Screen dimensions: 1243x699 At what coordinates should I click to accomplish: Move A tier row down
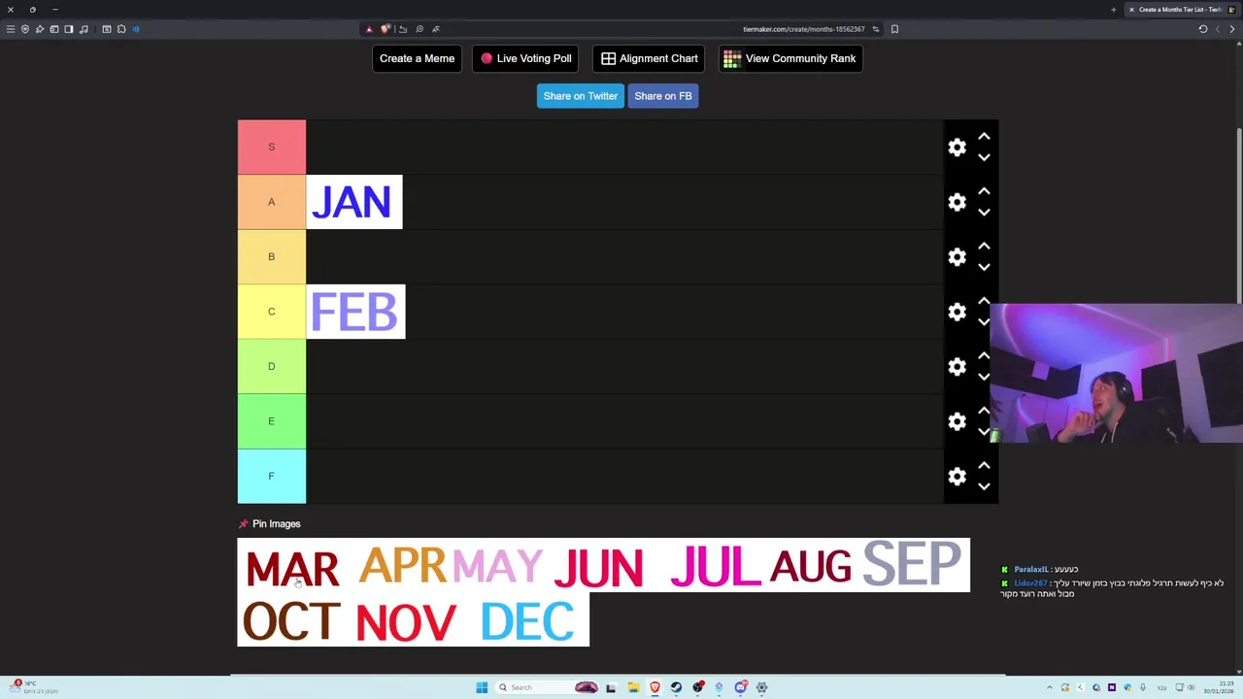984,212
